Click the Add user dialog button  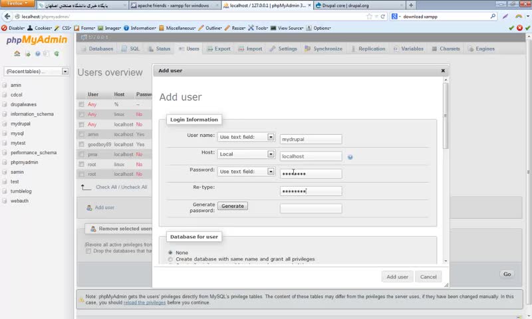pos(397,277)
